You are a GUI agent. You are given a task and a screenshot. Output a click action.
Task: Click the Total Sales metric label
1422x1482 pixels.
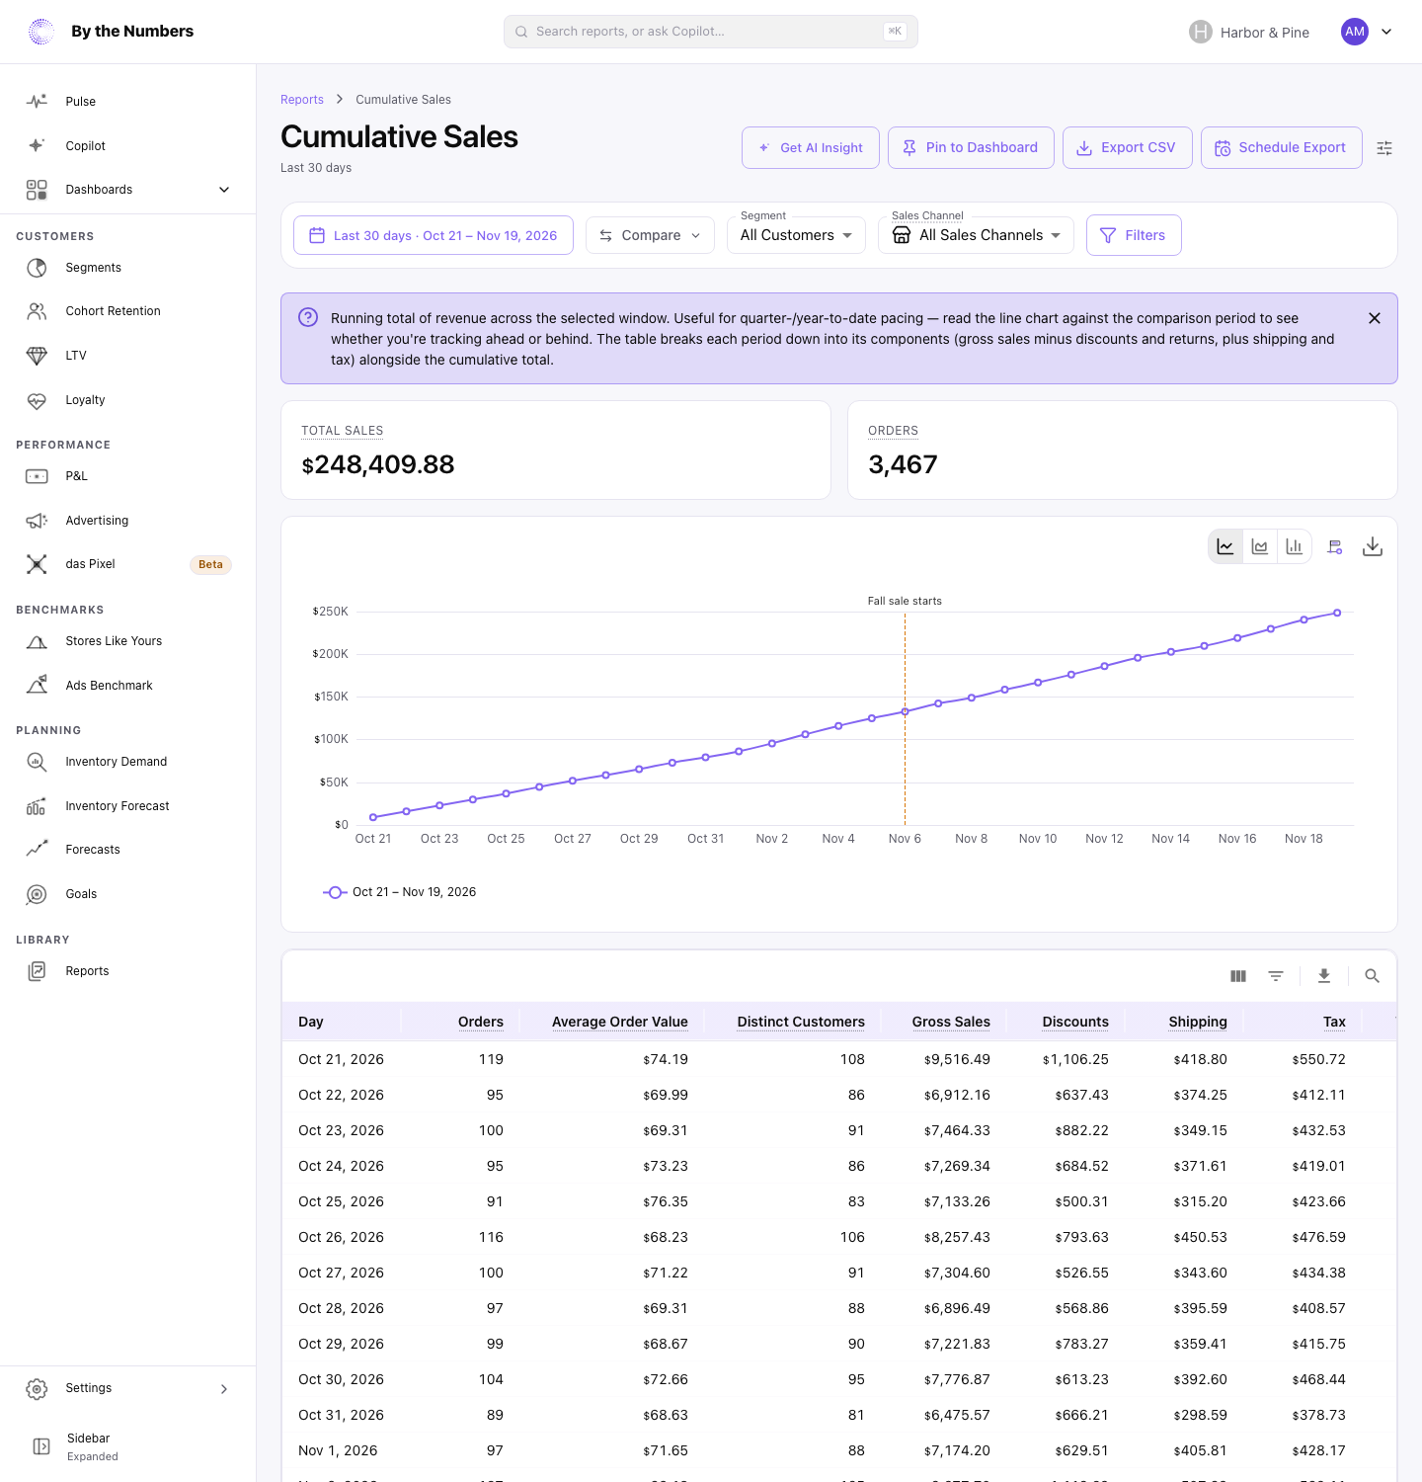coord(343,431)
